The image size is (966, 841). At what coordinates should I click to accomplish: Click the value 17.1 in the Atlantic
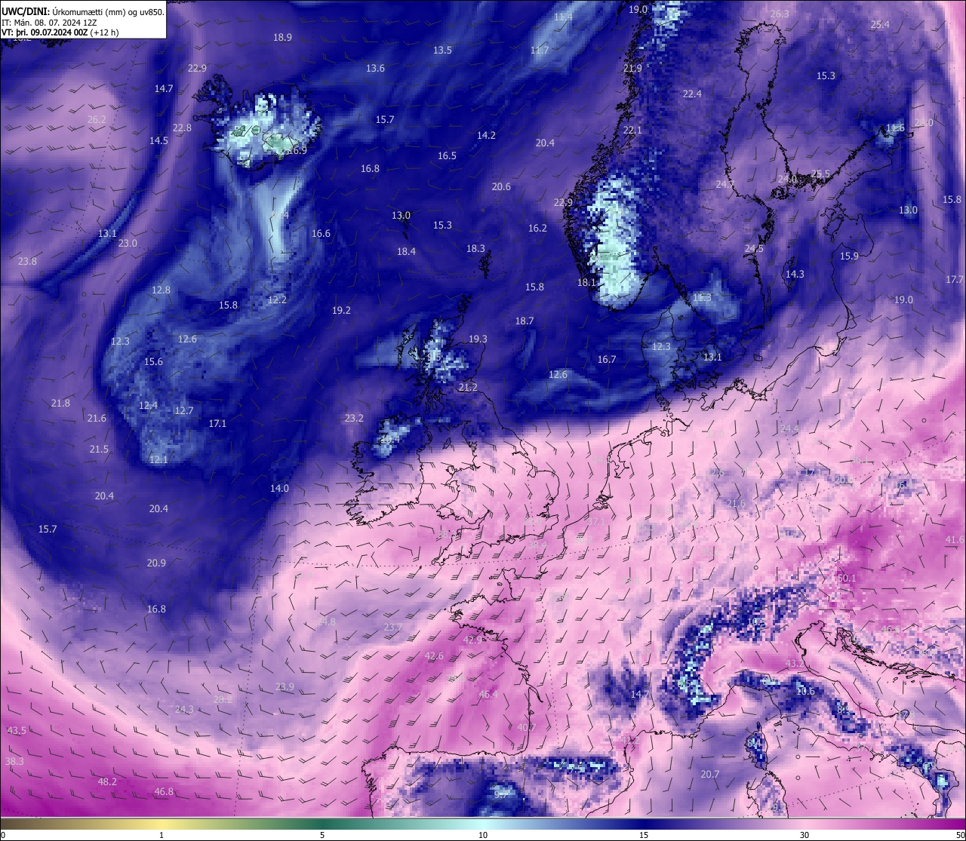point(217,423)
